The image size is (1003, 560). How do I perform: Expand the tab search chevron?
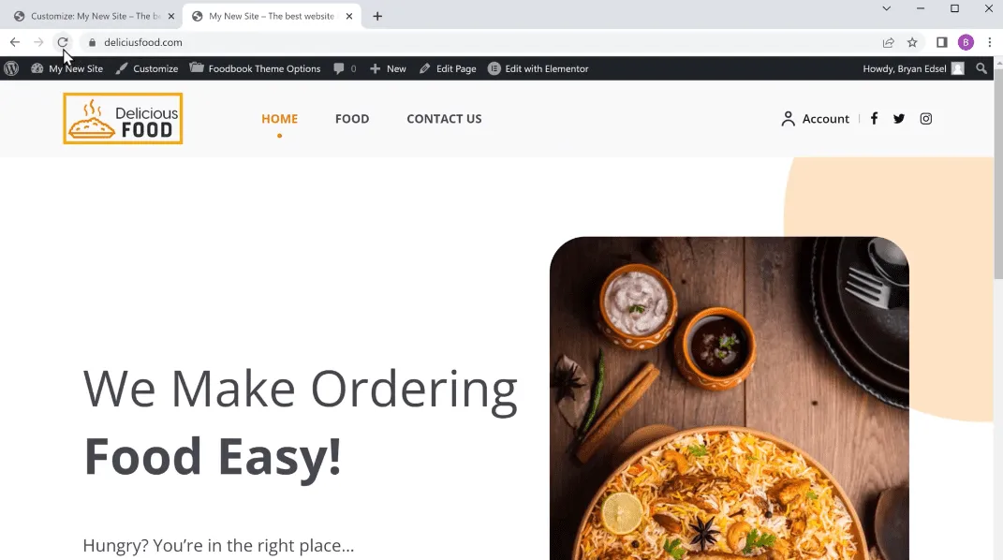pyautogui.click(x=887, y=8)
